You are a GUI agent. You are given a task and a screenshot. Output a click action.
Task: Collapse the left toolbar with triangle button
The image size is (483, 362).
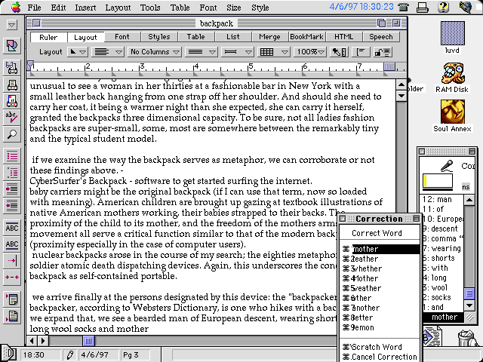pos(12,25)
